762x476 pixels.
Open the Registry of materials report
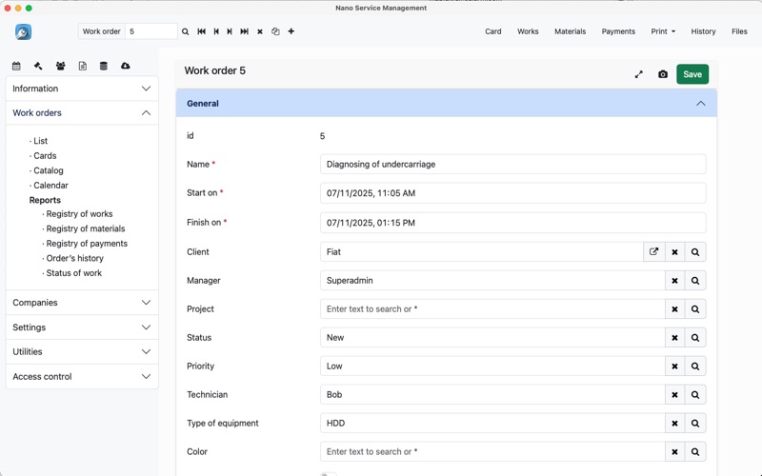pyautogui.click(x=86, y=228)
